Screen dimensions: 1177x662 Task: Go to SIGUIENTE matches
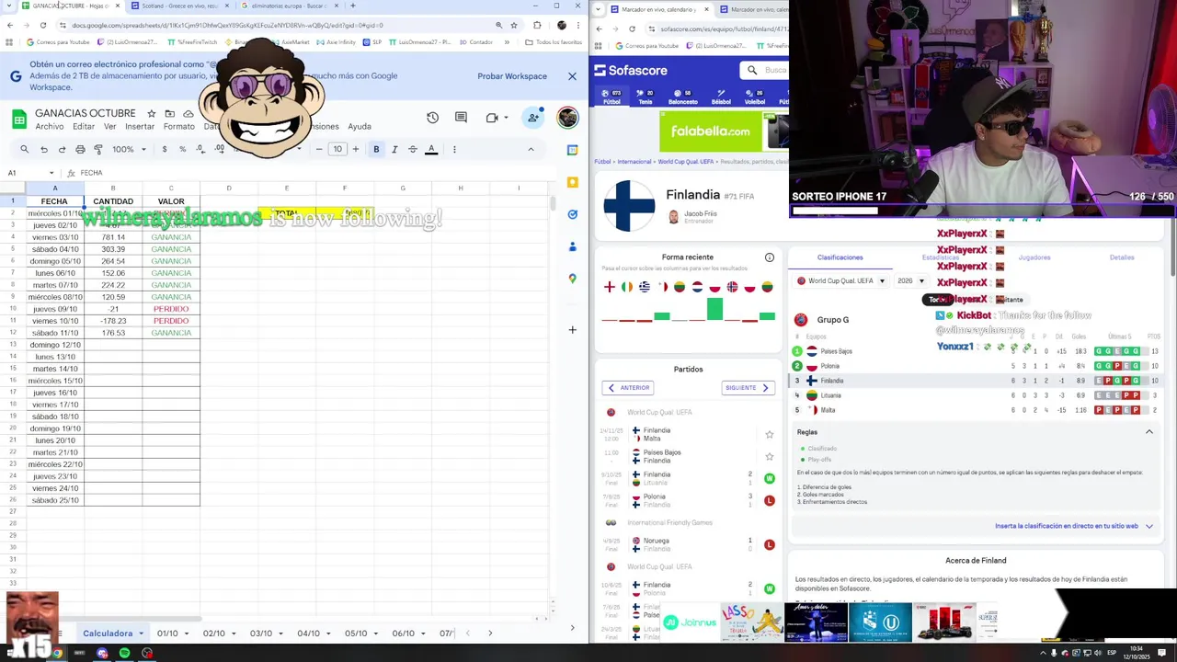748,388
